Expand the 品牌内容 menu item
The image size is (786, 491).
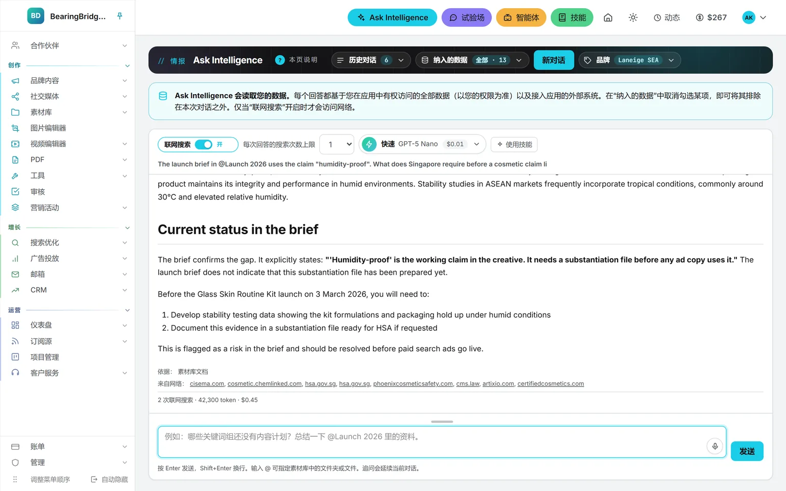pyautogui.click(x=68, y=80)
